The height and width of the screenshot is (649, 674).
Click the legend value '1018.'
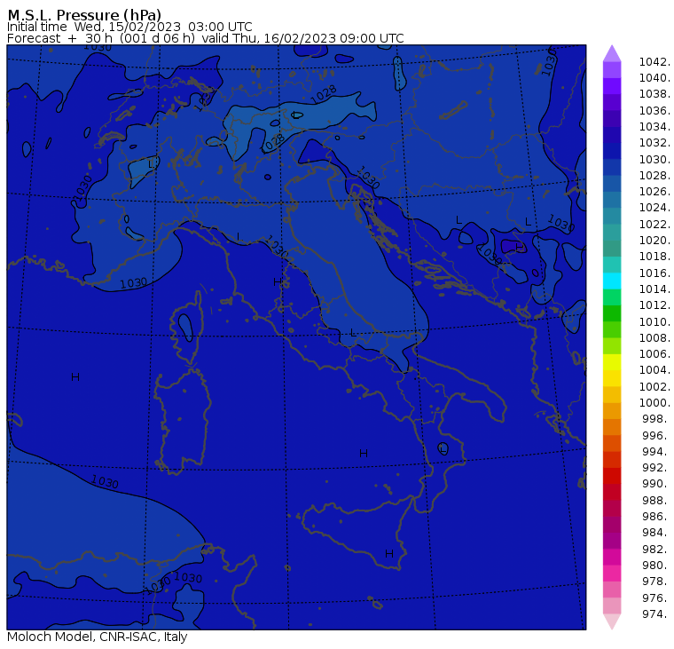654,256
